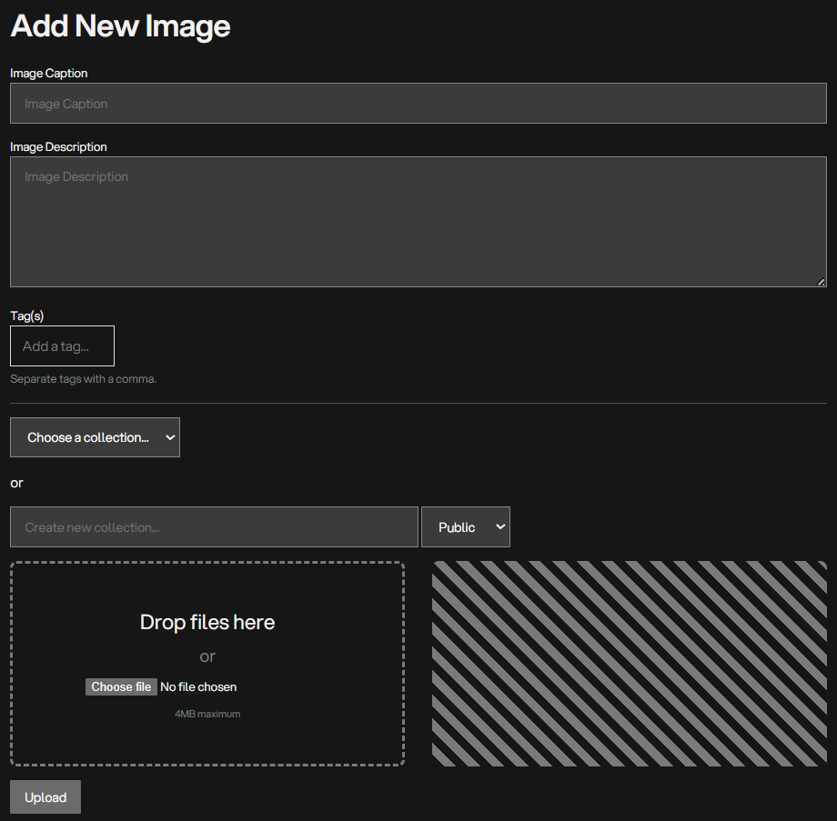Click the Image Caption label
The image size is (837, 821).
pos(49,73)
